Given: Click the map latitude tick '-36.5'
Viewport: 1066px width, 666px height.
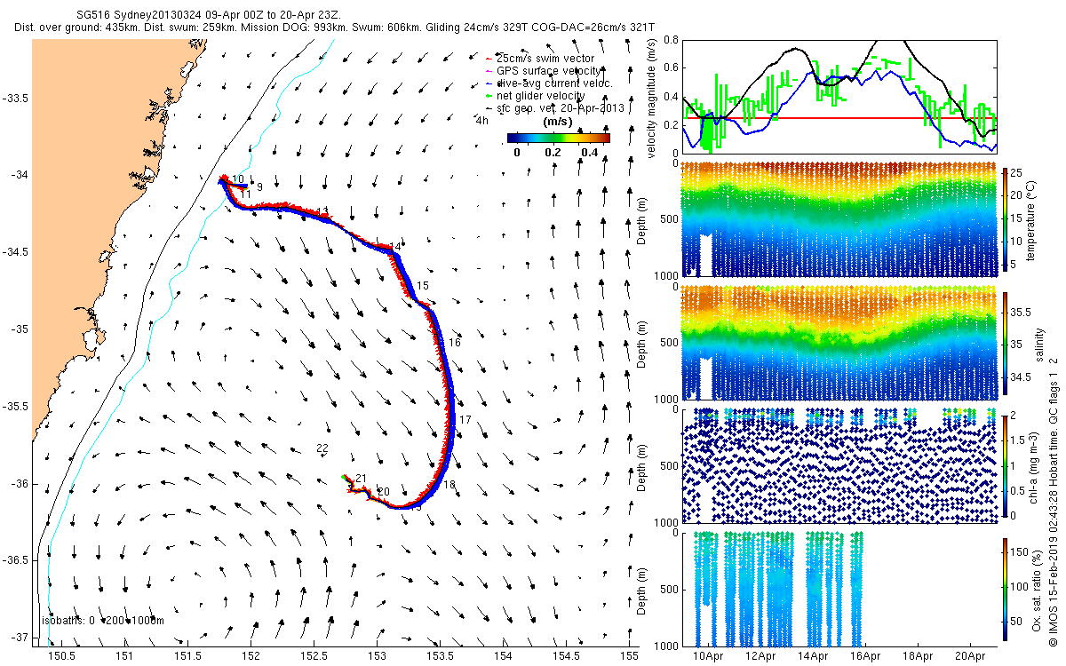Looking at the screenshot, I should coord(15,560).
